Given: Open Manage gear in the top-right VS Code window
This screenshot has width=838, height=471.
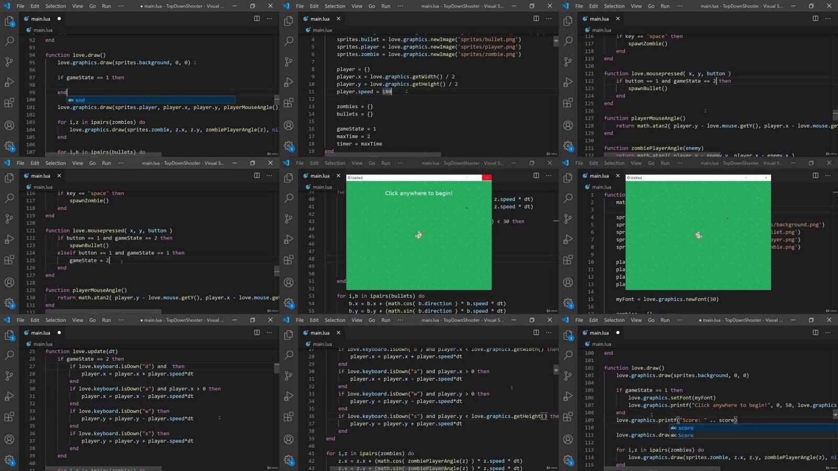Looking at the screenshot, I should point(568,146).
